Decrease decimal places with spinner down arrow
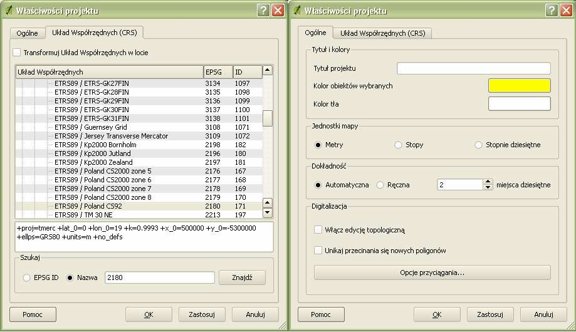The image size is (576, 332). [488, 187]
